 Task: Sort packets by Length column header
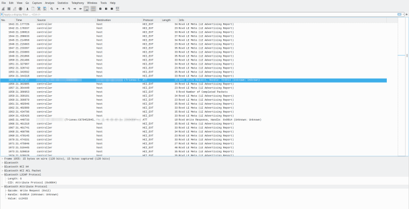(x=169, y=20)
